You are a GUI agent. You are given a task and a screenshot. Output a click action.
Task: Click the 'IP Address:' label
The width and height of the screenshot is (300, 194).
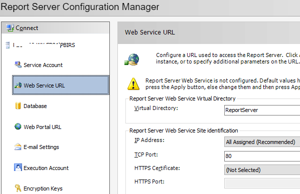tap(149, 140)
